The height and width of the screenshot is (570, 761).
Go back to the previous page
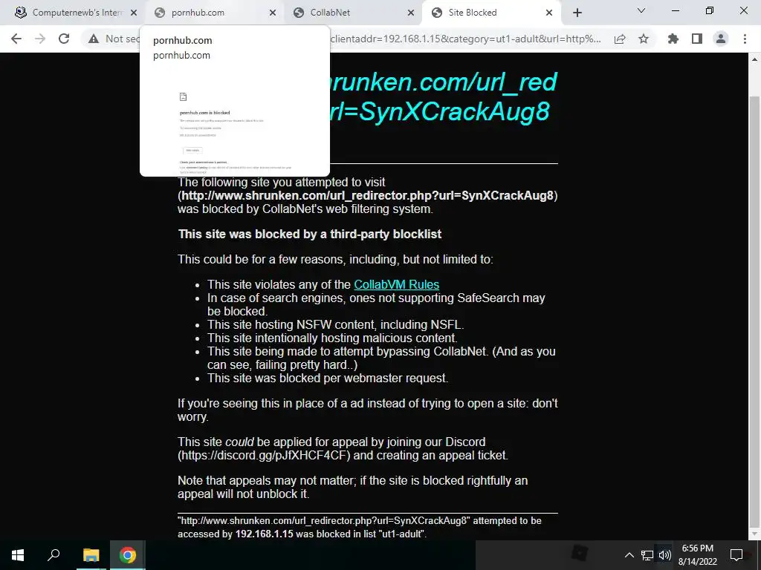pos(16,39)
